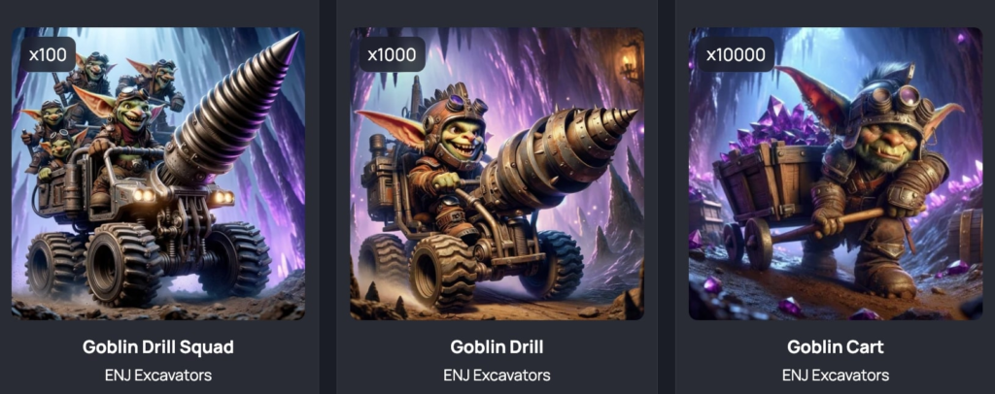Open ENJ Excavators collection under Goblin Drill Squad

point(158,375)
